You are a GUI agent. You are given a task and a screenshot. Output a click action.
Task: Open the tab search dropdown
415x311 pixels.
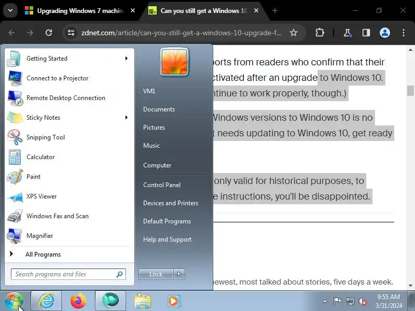pos(10,10)
